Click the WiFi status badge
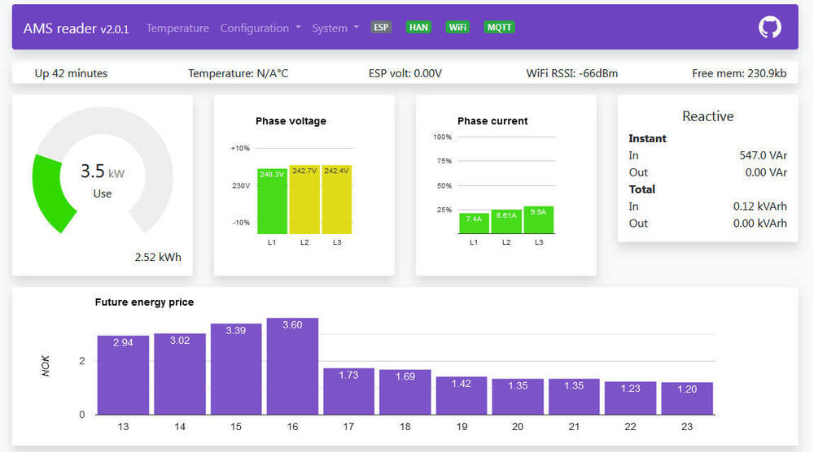This screenshot has height=452, width=814. [457, 28]
